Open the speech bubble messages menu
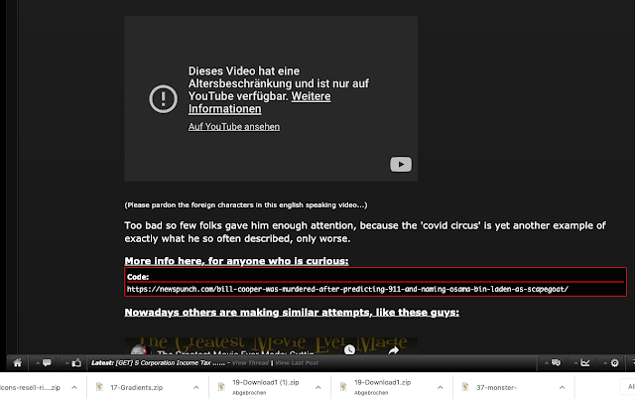Screen dimensions: 635x402 click(47, 362)
